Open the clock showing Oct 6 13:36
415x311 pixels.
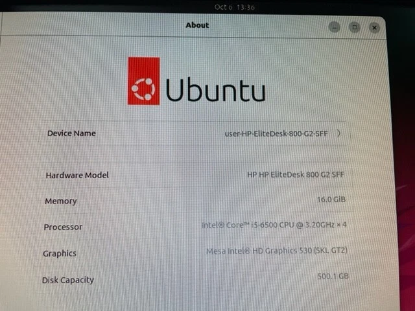click(x=235, y=7)
